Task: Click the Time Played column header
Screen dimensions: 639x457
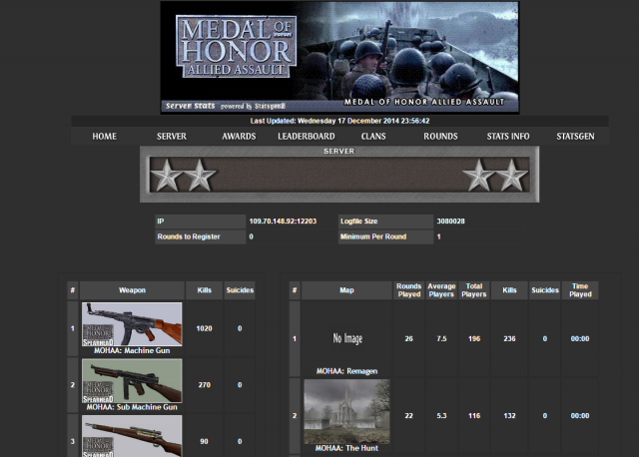Action: [x=580, y=290]
